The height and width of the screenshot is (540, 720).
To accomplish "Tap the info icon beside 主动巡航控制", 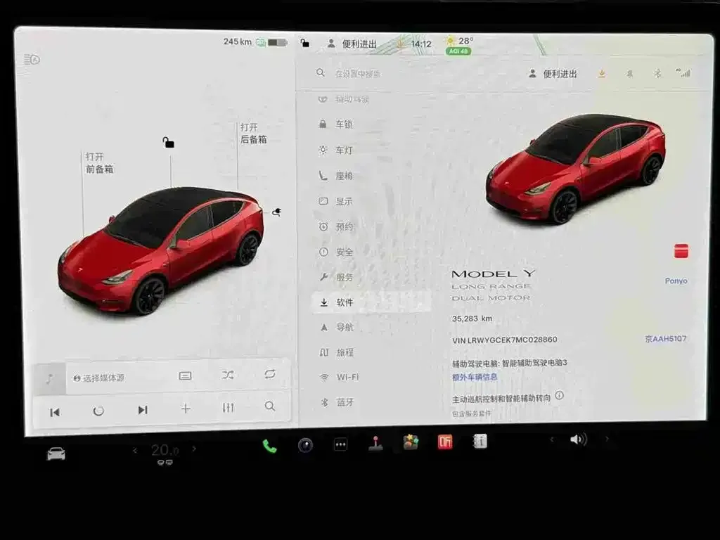I will [559, 395].
